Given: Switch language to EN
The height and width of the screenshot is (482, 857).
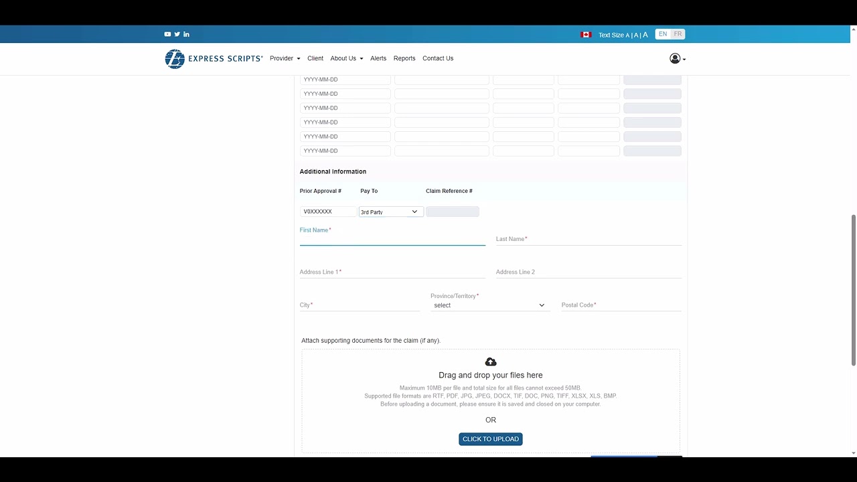Looking at the screenshot, I should (x=663, y=34).
